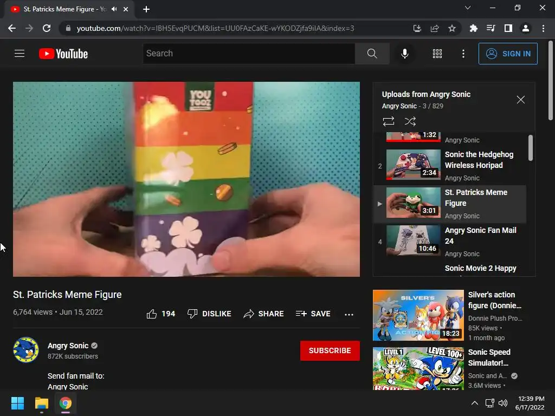Toggle loop playlist
Viewport: 555px width, 416px height.
coord(388,121)
